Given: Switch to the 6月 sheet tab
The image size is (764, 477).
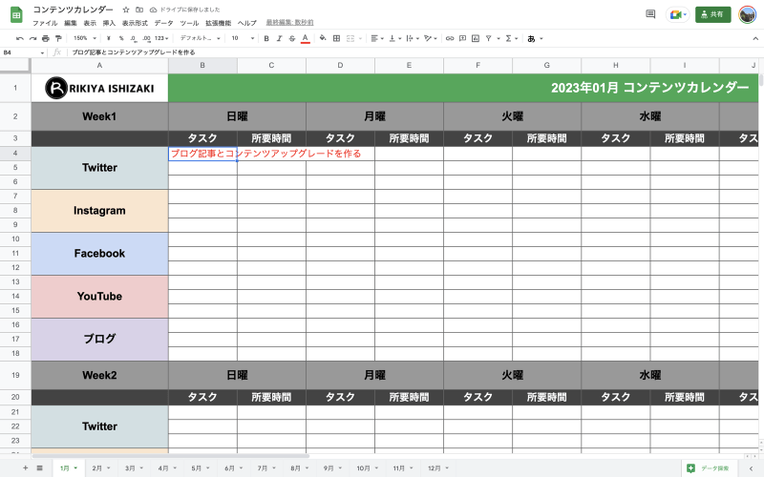Looking at the screenshot, I should pos(233,468).
